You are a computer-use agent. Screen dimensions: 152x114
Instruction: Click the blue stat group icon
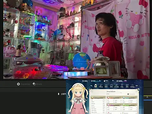pyautogui.click(x=124, y=97)
